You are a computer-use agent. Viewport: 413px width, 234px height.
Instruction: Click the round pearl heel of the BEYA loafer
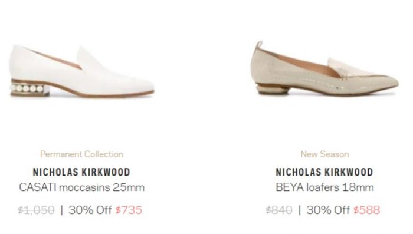[271, 89]
